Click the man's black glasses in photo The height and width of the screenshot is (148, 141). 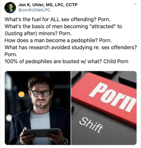pyautogui.click(x=41, y=93)
